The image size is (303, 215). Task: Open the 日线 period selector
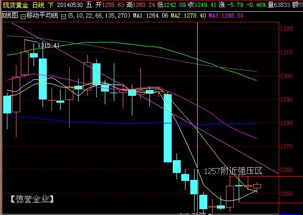[x=38, y=5]
